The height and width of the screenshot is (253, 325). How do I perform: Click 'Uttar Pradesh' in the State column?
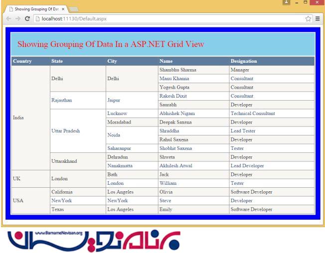[x=65, y=130]
